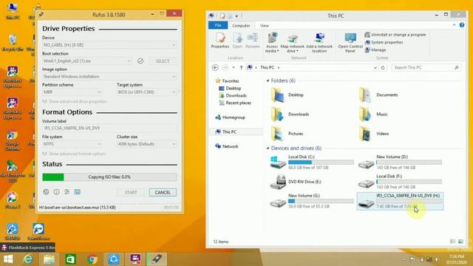Image resolution: width=473 pixels, height=266 pixels.
Task: Open the Cluster size dropdown
Action: click(147, 144)
